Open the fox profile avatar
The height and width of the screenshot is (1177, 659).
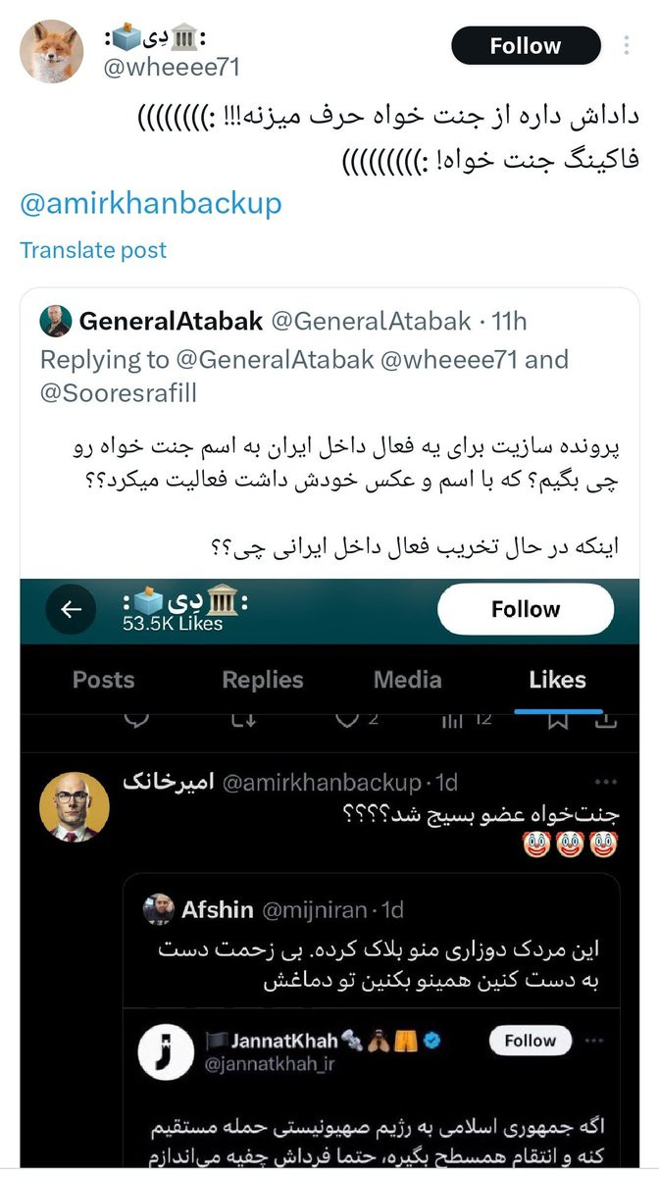(52, 51)
